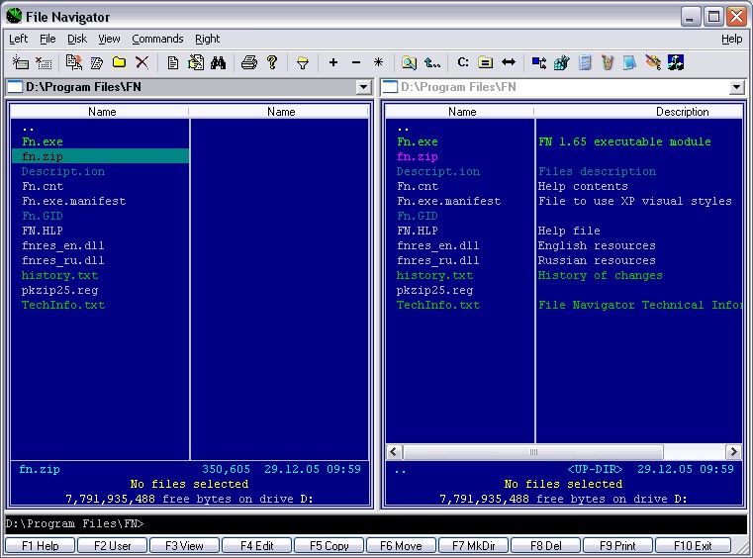The height and width of the screenshot is (558, 753).
Task: Click the C: drive selection icon
Action: pyautogui.click(x=462, y=62)
